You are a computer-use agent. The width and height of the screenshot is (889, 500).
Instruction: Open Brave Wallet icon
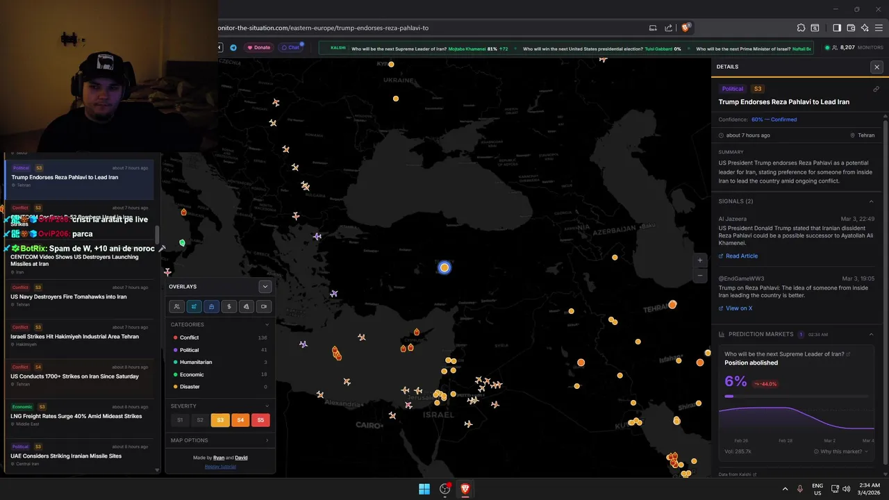(x=851, y=28)
